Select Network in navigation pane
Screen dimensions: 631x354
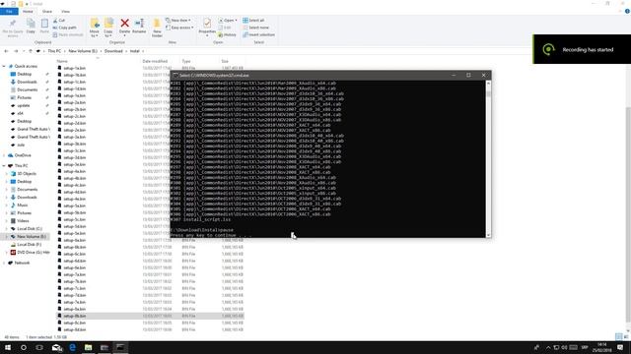click(x=22, y=263)
